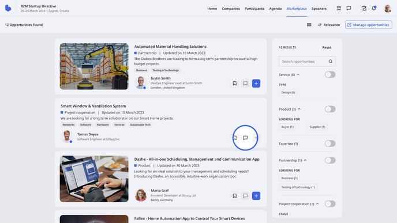Click Marta Graf's profile photo
Screen dimensions: 397x223
pyautogui.click(x=141, y=195)
